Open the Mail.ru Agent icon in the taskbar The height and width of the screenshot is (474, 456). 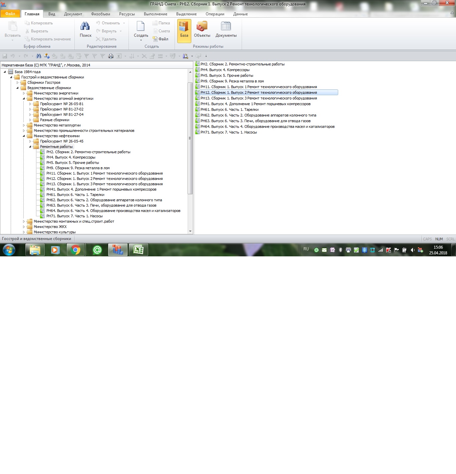tap(97, 250)
